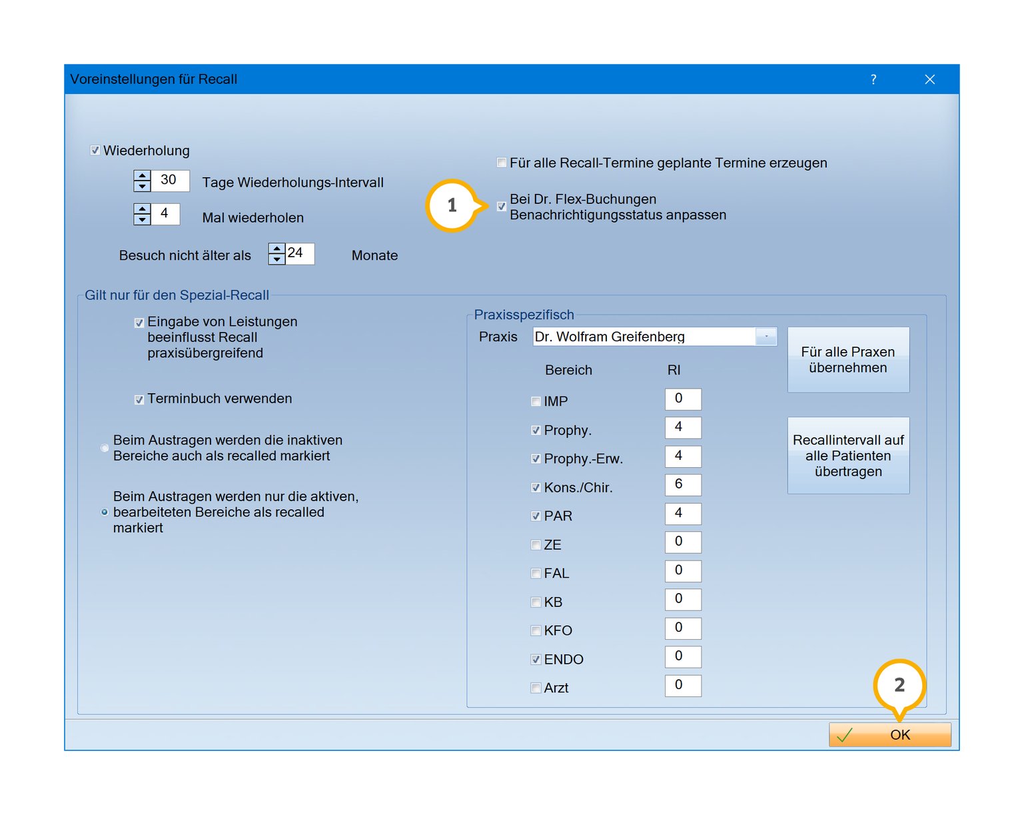This screenshot has height=815, width=1024.
Task: Select inactive areas also recalled radio option
Action: pyautogui.click(x=105, y=448)
